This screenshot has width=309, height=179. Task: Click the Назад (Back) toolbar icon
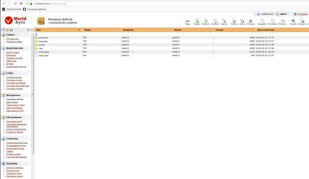(x=187, y=21)
